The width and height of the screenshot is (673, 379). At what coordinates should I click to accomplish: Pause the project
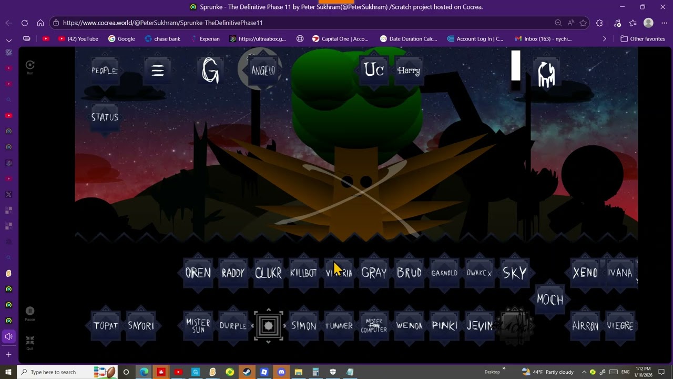tap(30, 313)
